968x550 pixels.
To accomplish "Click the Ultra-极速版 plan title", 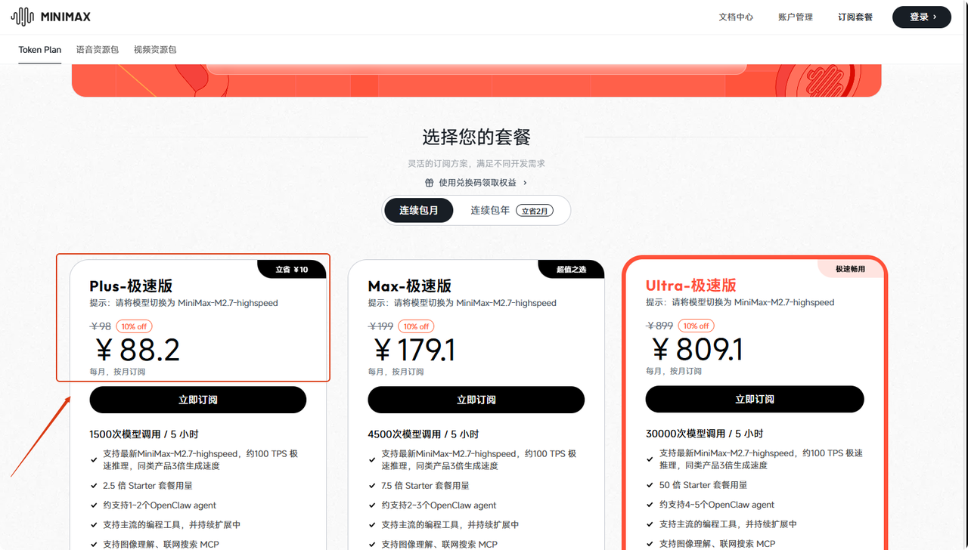I will tap(691, 286).
